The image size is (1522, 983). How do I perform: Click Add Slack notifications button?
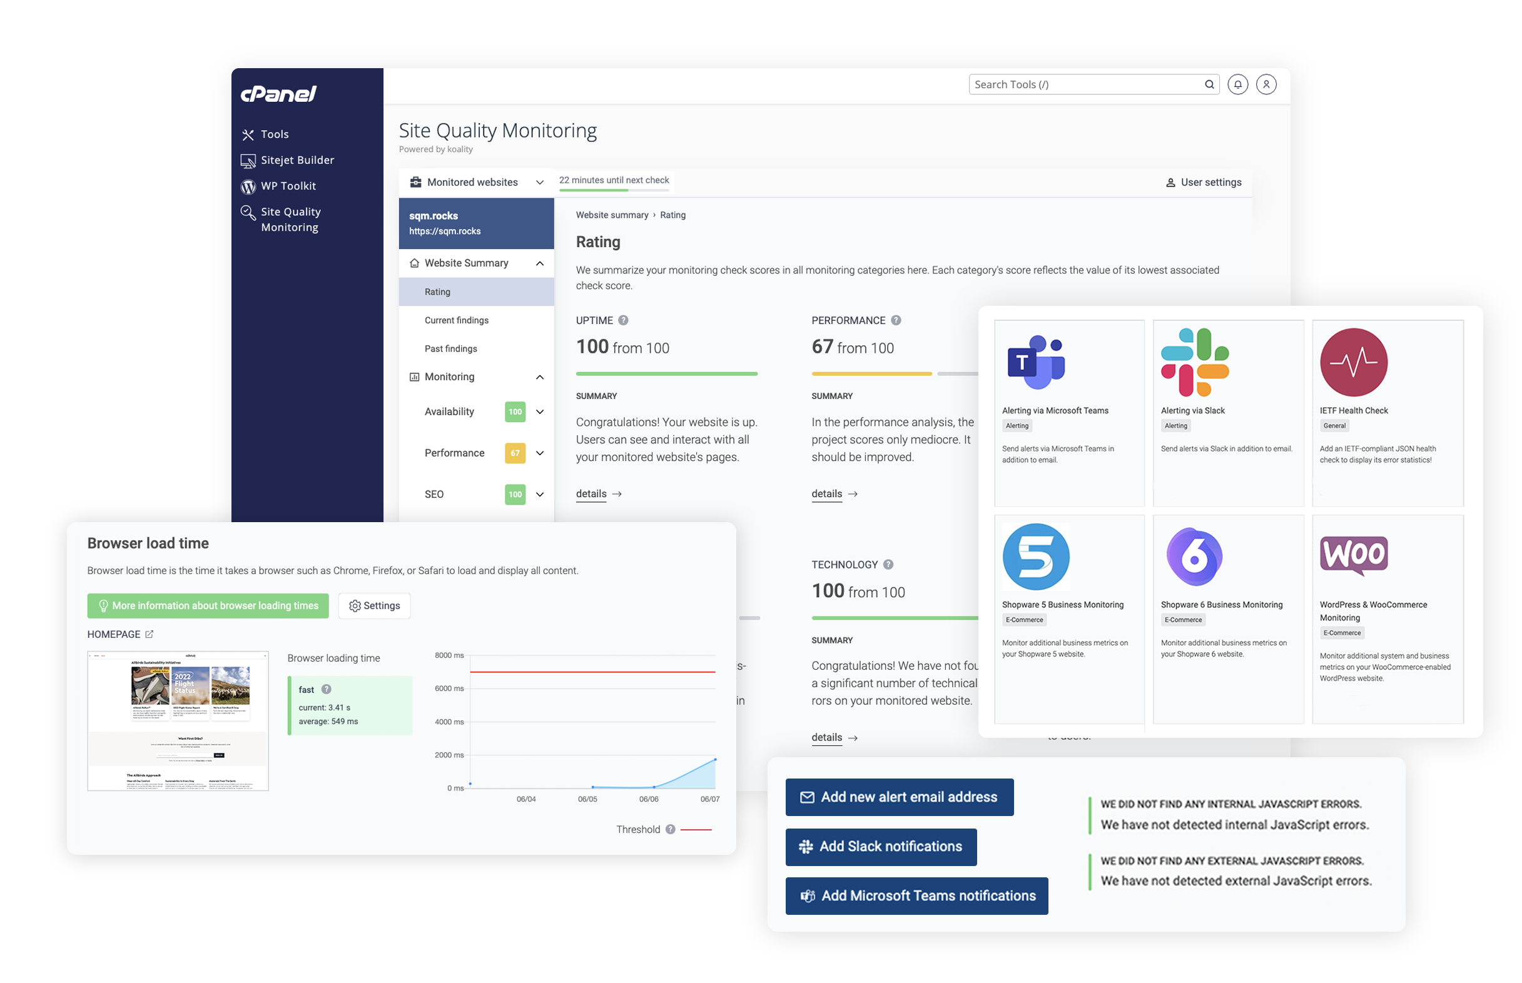click(x=880, y=845)
